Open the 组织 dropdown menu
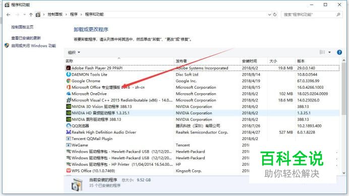Image resolution: width=349 pixels, height=196 pixels. [74, 52]
